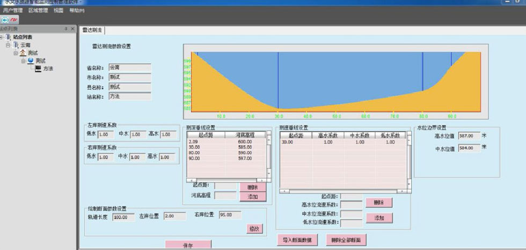This screenshot has height=250, width=526.
Task: Select 云南 in the station tree
Action: tap(26, 45)
